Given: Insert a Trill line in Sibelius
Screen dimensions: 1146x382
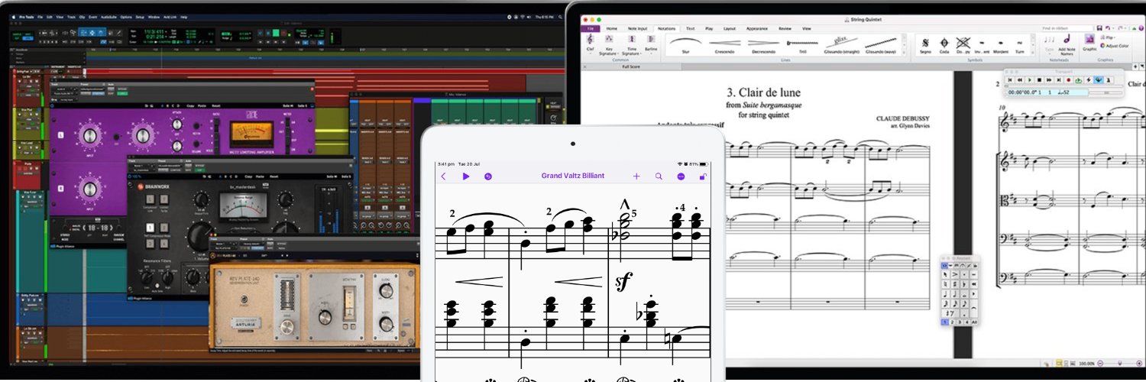Looking at the screenshot, I should pos(801,44).
